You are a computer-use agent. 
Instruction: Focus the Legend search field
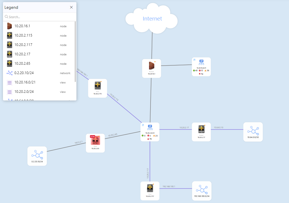40,17
